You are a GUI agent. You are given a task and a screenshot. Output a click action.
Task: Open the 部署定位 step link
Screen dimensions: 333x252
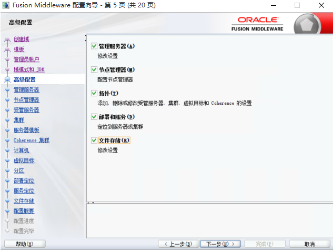click(x=24, y=180)
